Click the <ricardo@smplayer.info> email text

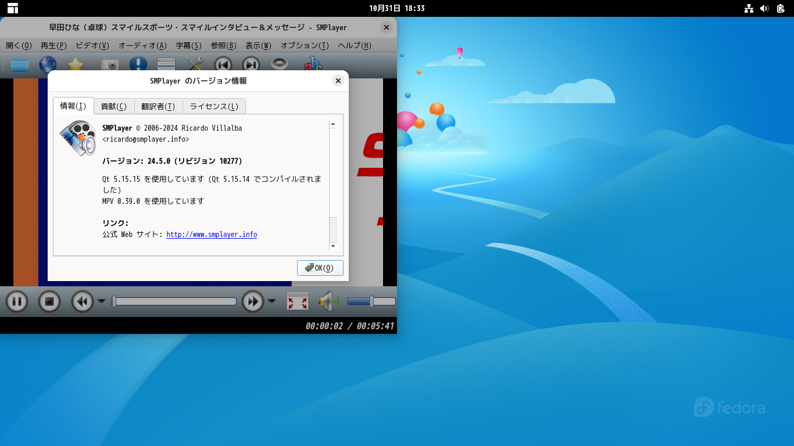(x=146, y=139)
